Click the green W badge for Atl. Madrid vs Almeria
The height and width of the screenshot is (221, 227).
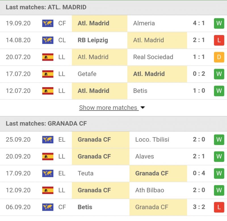click(219, 23)
